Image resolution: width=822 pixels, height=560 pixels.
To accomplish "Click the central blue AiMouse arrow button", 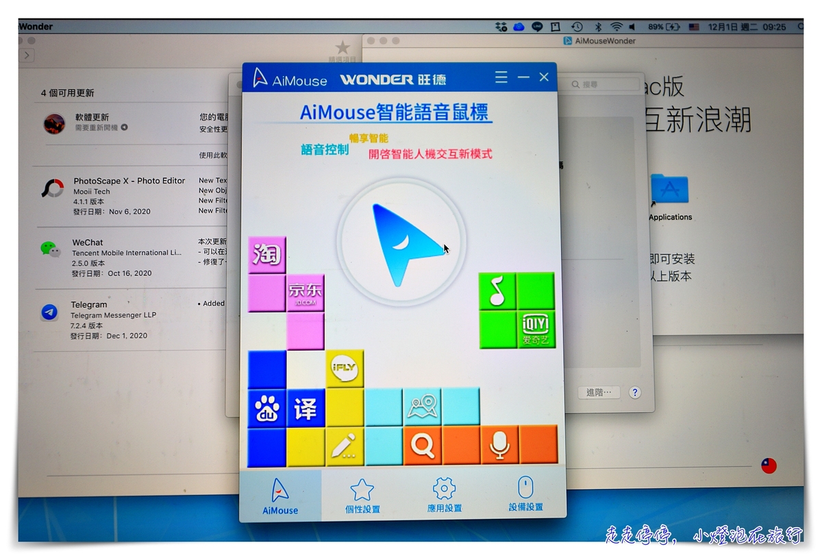I will 401,243.
